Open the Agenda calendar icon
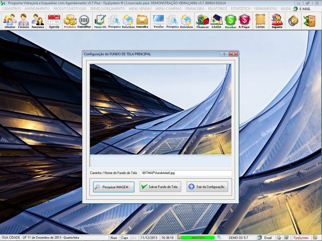322x241 pixels. pyautogui.click(x=54, y=21)
